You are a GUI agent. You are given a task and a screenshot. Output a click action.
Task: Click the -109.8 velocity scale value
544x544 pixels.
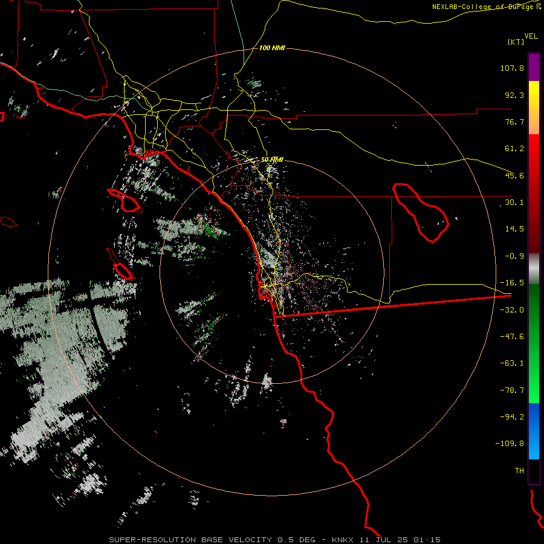coord(510,444)
